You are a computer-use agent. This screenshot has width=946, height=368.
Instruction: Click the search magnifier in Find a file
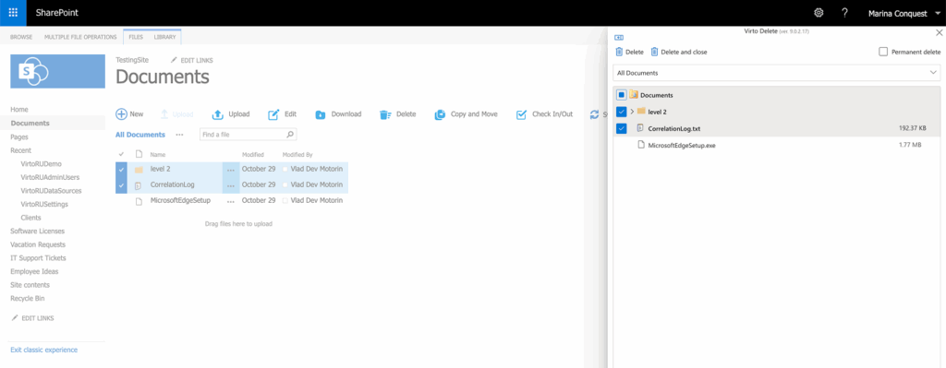coord(289,135)
